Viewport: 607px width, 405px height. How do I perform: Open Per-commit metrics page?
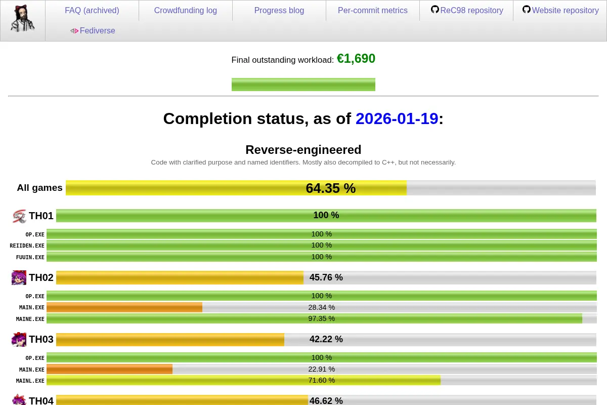click(x=373, y=10)
